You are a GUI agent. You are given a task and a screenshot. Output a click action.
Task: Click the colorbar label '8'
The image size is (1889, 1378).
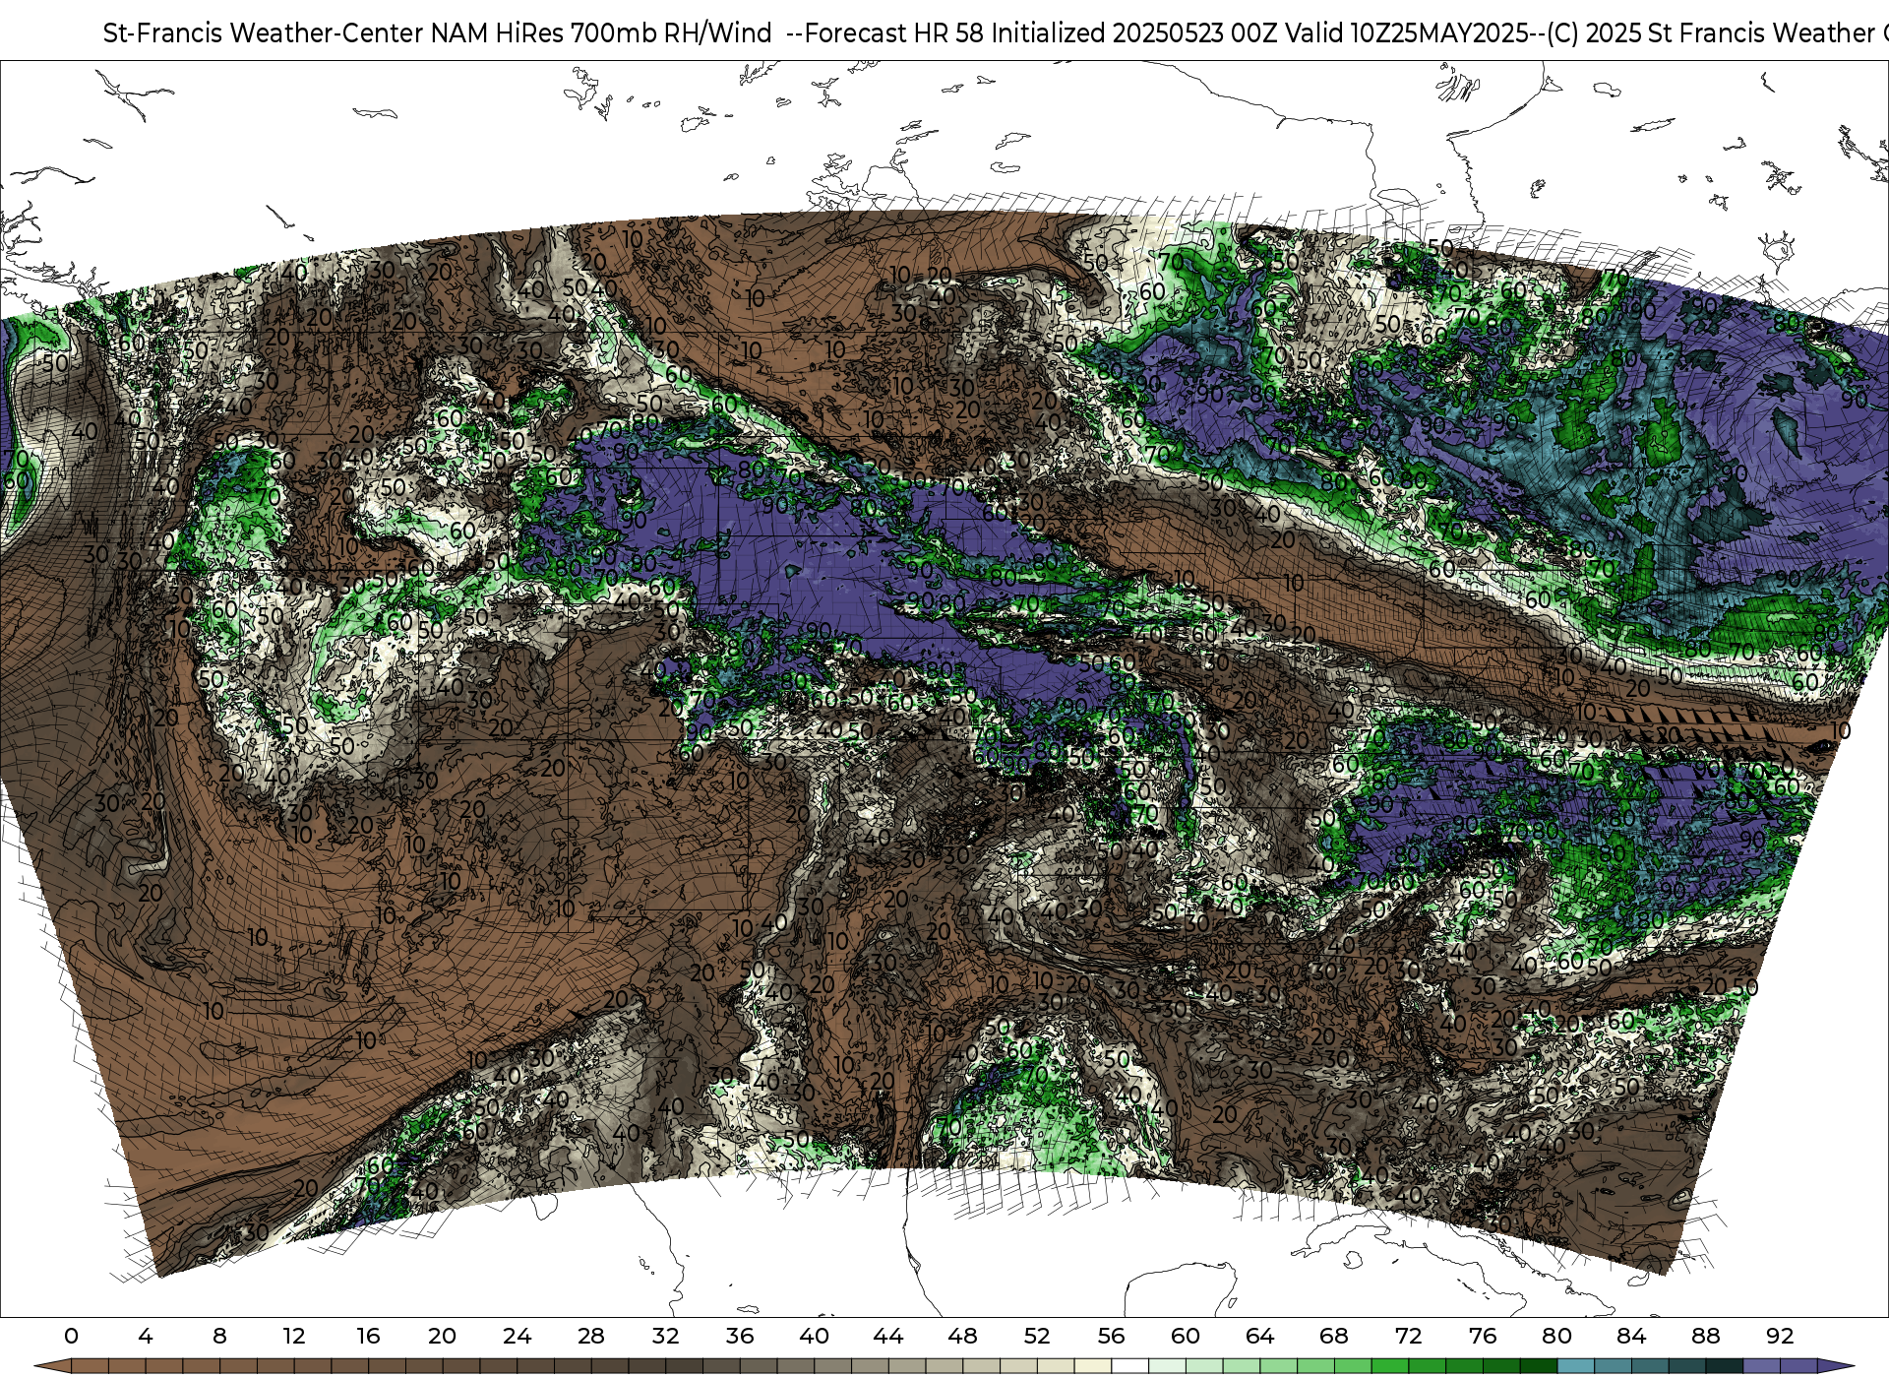[x=219, y=1336]
